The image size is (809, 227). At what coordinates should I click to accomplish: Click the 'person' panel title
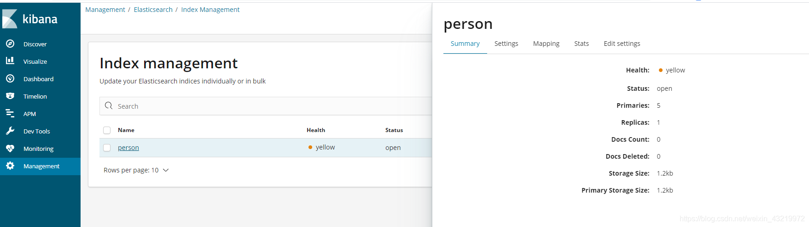[468, 24]
